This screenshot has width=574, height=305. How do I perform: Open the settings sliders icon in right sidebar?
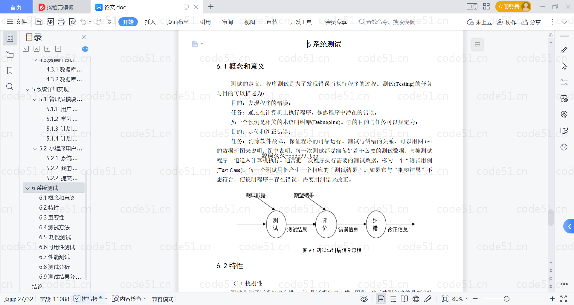564,82
